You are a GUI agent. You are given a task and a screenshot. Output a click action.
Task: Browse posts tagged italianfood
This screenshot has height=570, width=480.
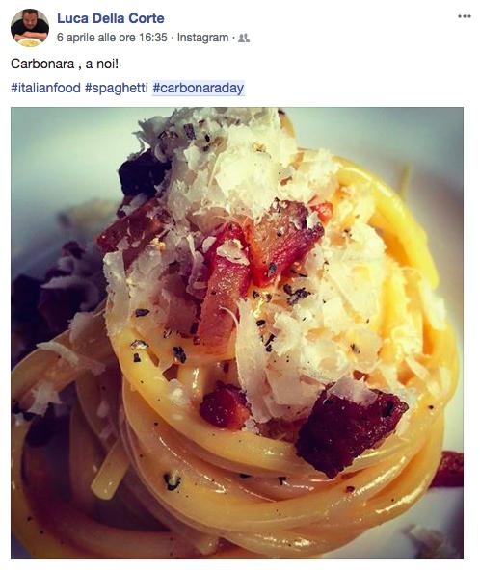[45, 88]
